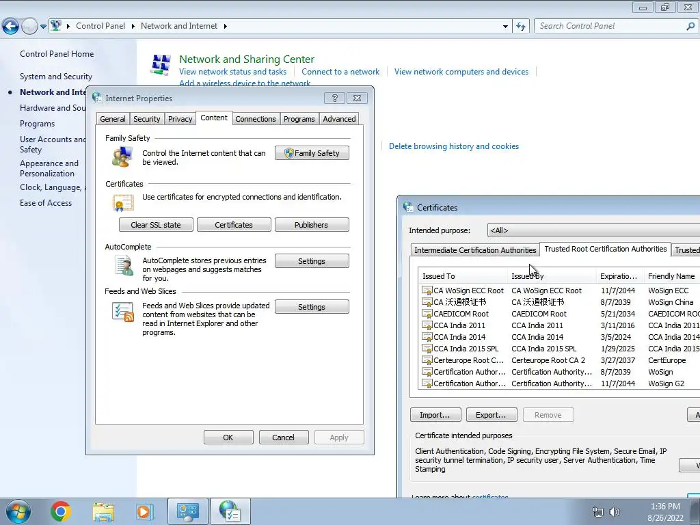The width and height of the screenshot is (700, 525).
Task: Switch to General tab in Internet Properties
Action: pos(113,119)
